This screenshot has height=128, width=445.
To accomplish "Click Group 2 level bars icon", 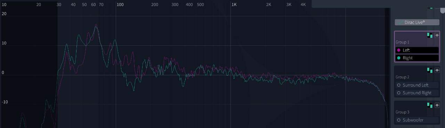I will coord(430,70).
